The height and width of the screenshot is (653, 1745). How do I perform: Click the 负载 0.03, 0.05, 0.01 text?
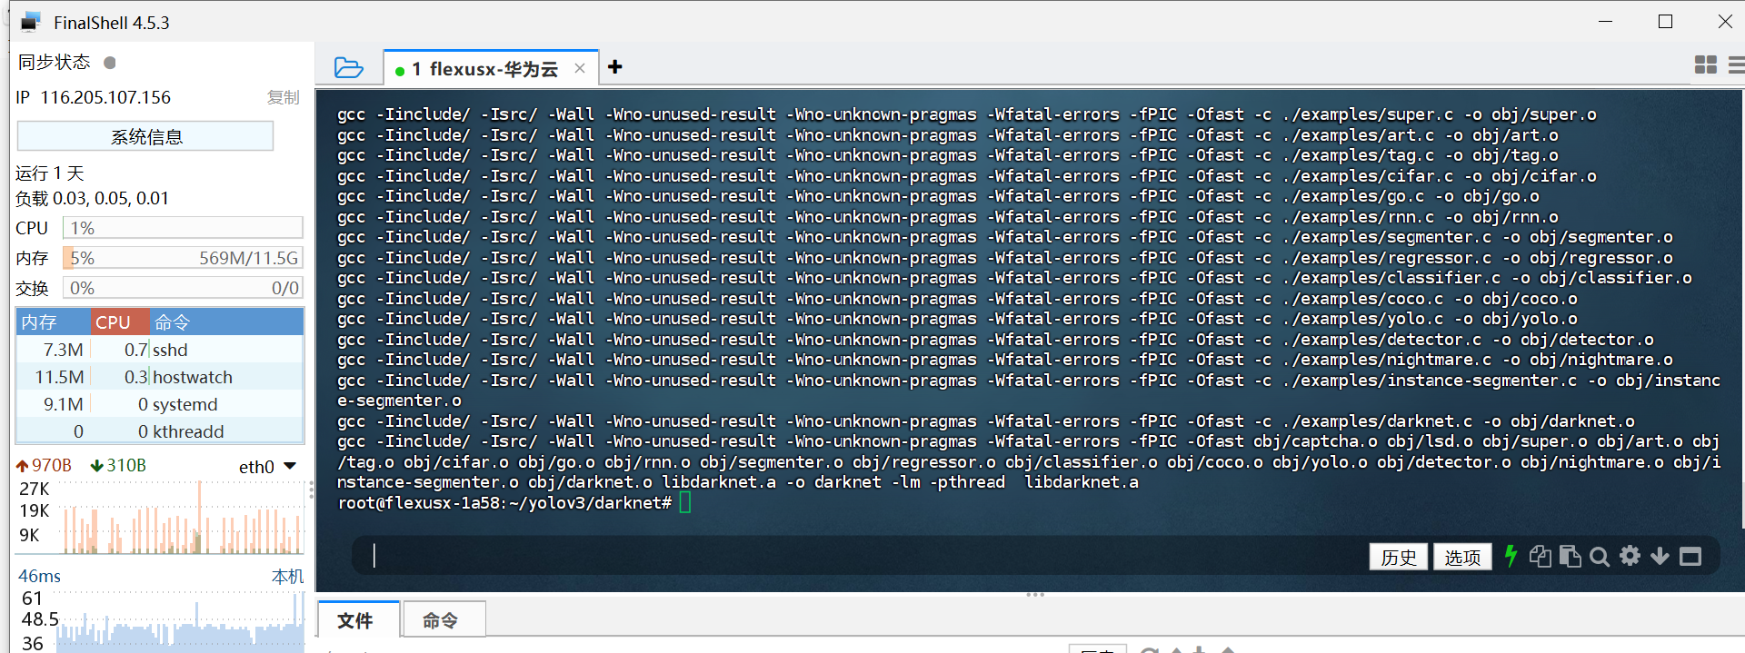[x=92, y=198]
